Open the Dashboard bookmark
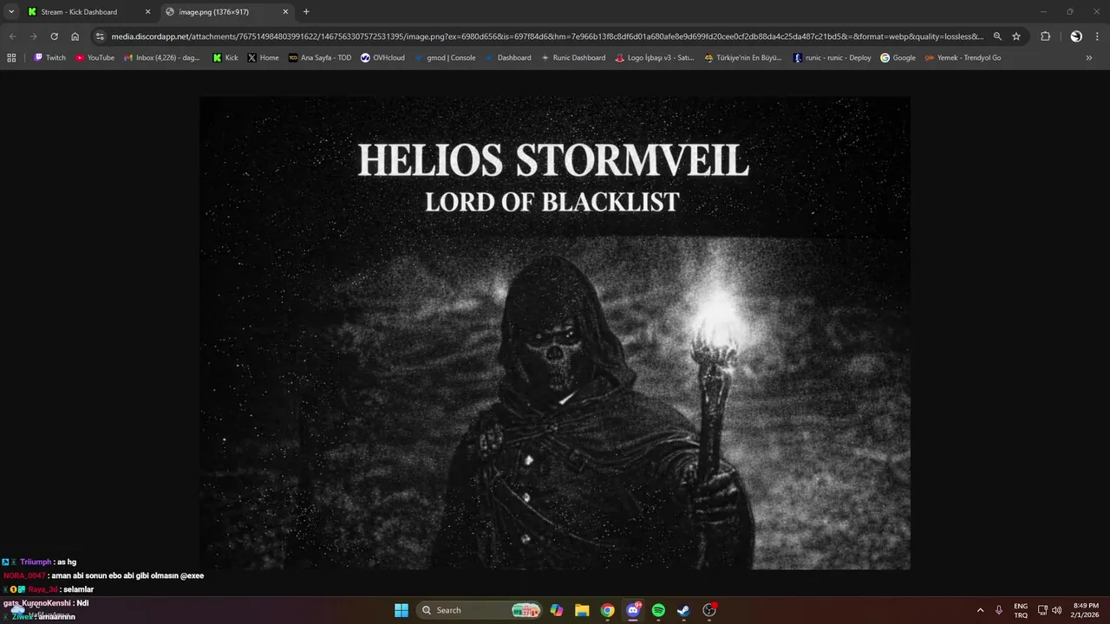Screen dimensions: 1110x624 (508, 58)
